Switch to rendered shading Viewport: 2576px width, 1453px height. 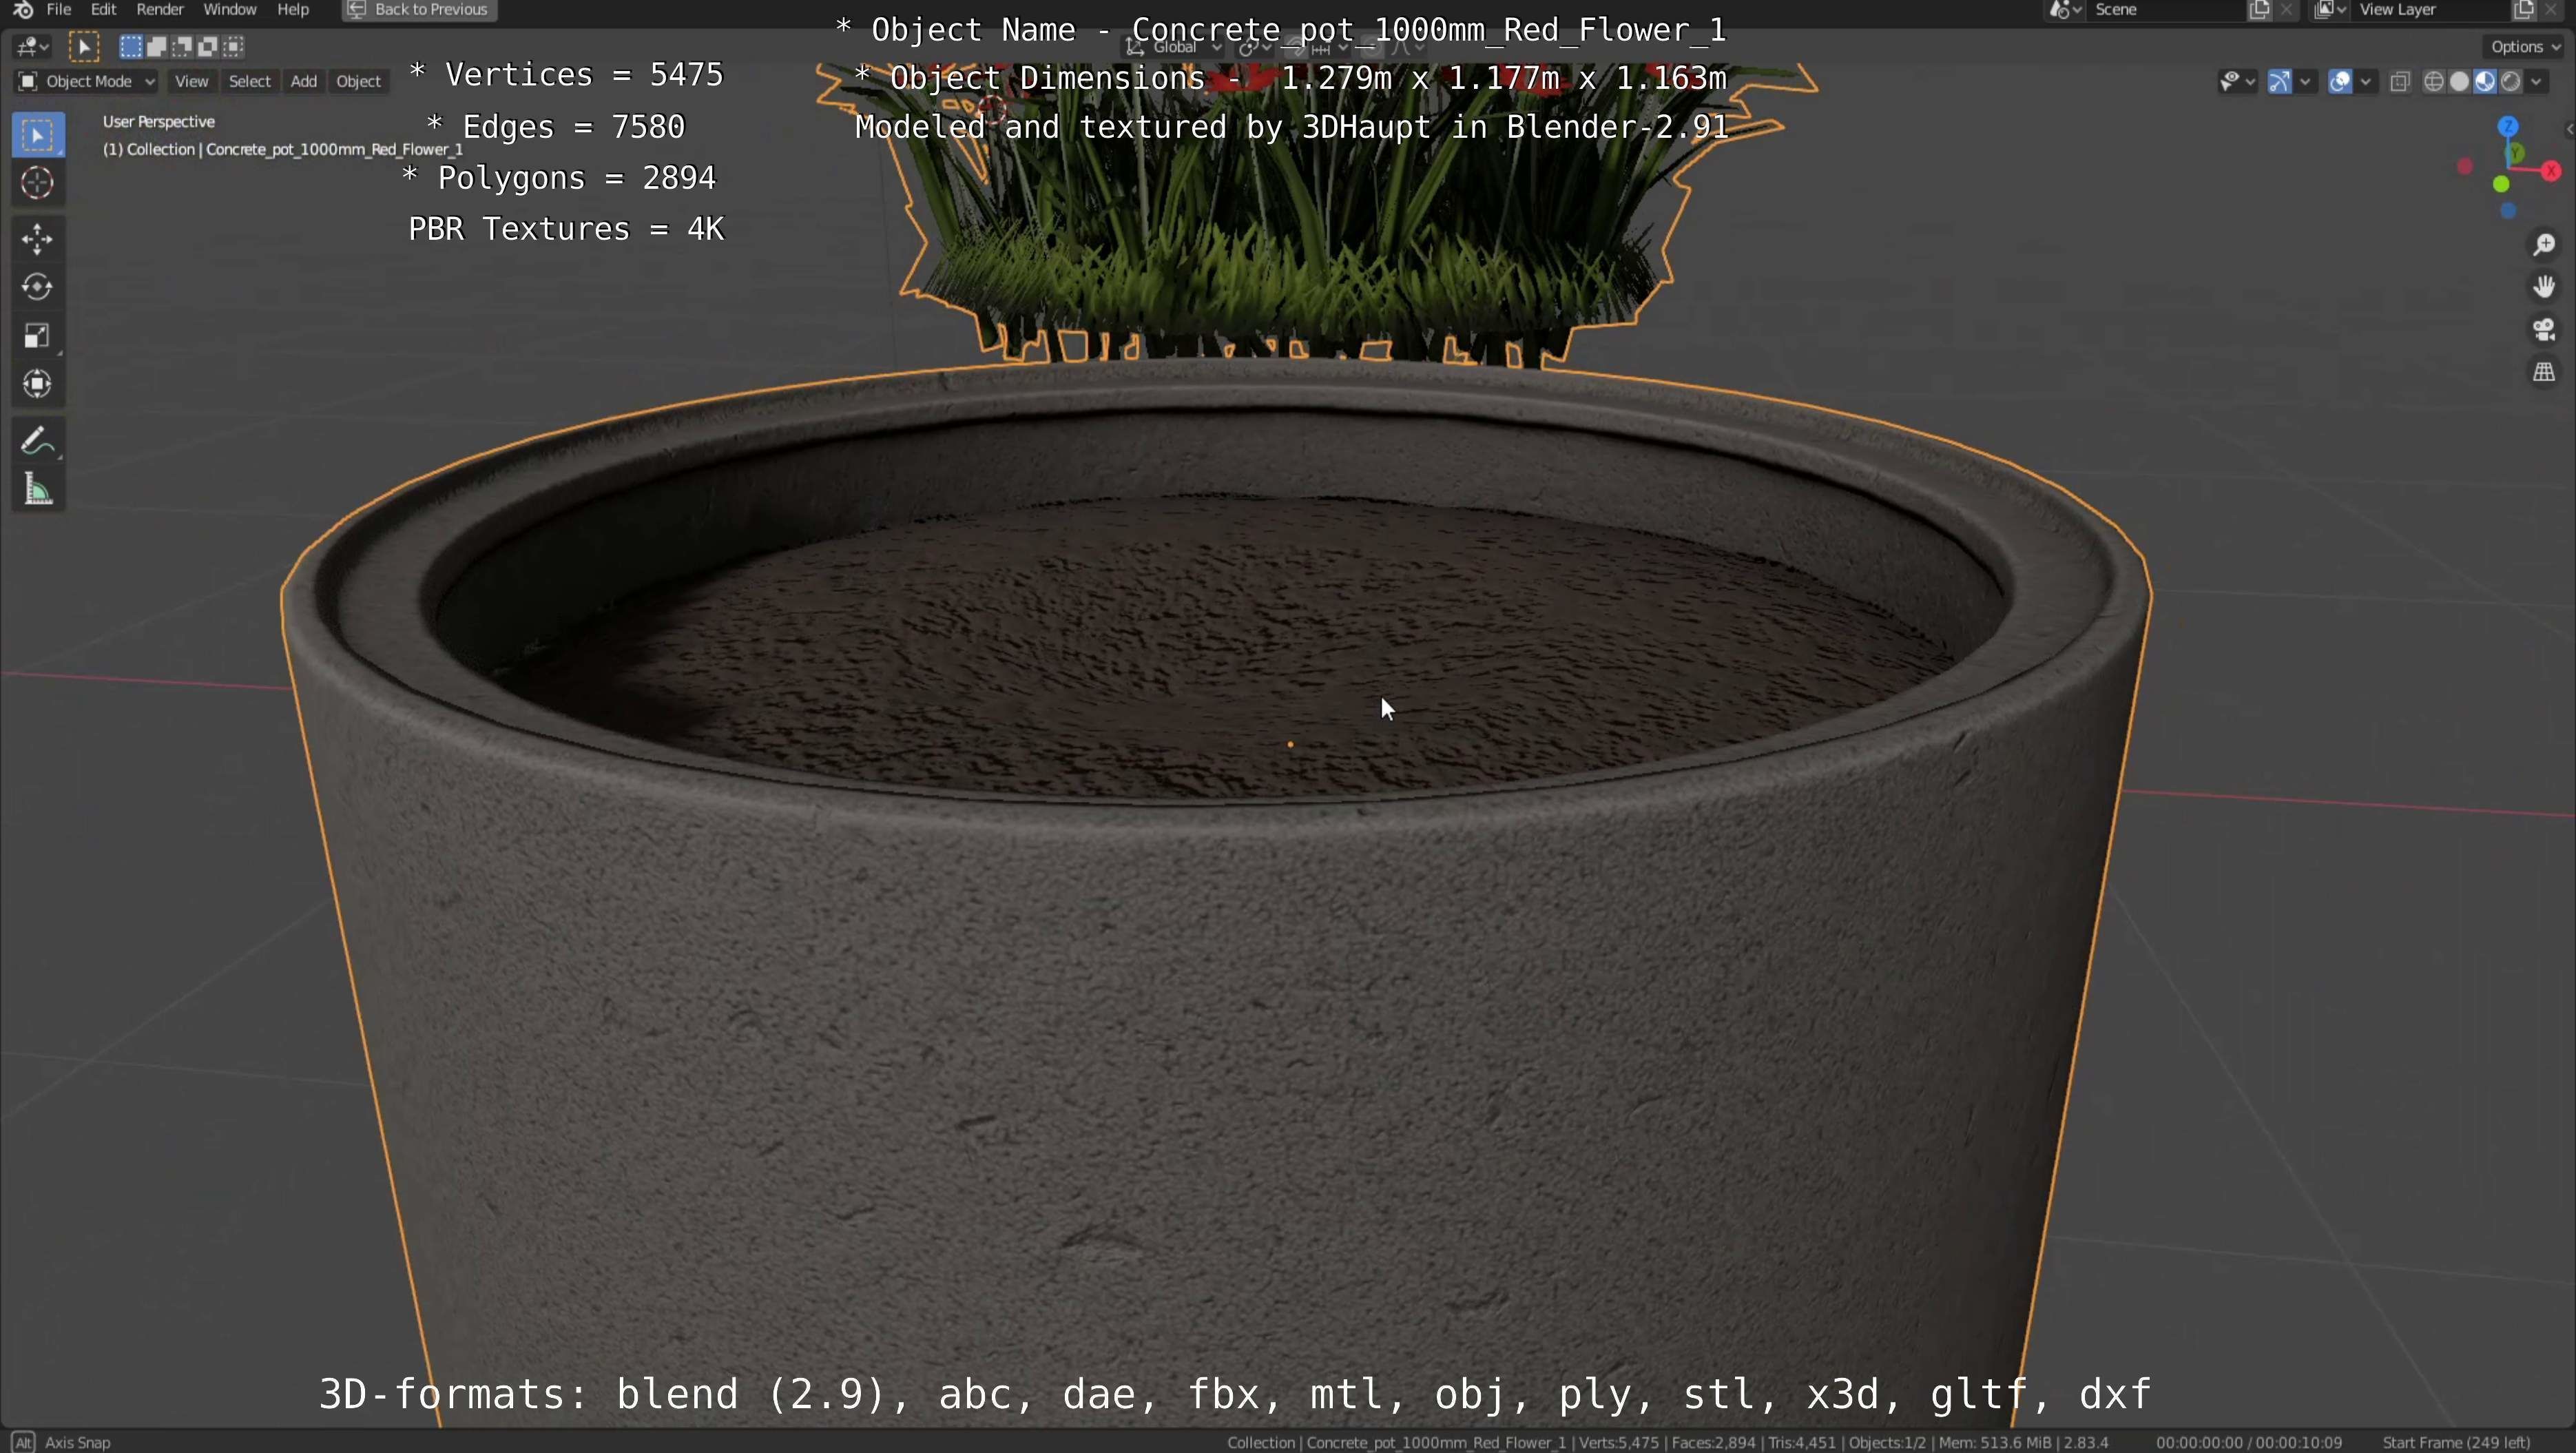pyautogui.click(x=2511, y=82)
